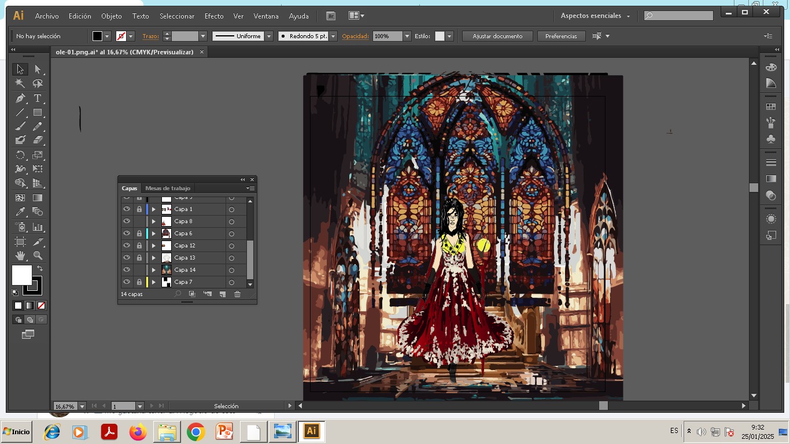Select the Artboard tool

[x=20, y=242]
